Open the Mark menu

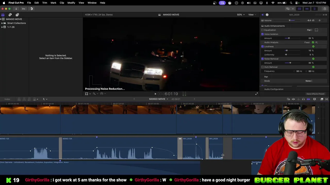pyautogui.click(x=53, y=3)
